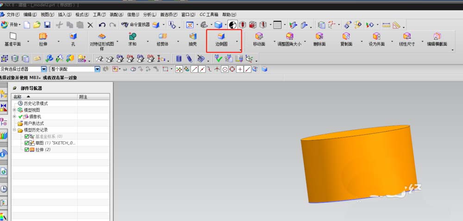The height and width of the screenshot is (221, 463).
Task: Click the 对特征形成图样 pattern feature tool
Action: click(x=102, y=42)
